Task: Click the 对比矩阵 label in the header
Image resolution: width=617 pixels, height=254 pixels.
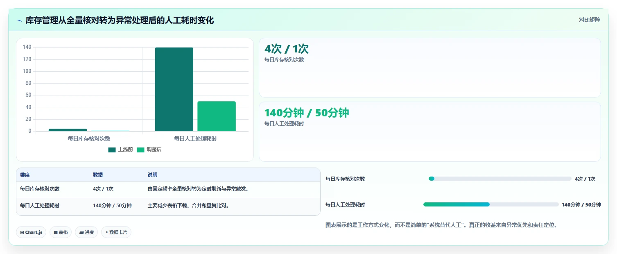Action: click(x=589, y=20)
